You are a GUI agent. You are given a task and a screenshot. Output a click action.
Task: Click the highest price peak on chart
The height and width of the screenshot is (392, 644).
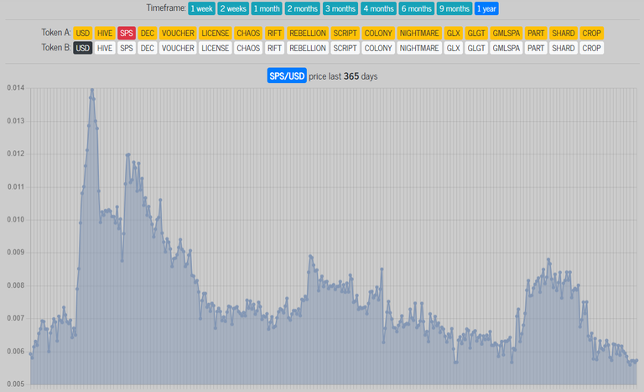point(91,89)
